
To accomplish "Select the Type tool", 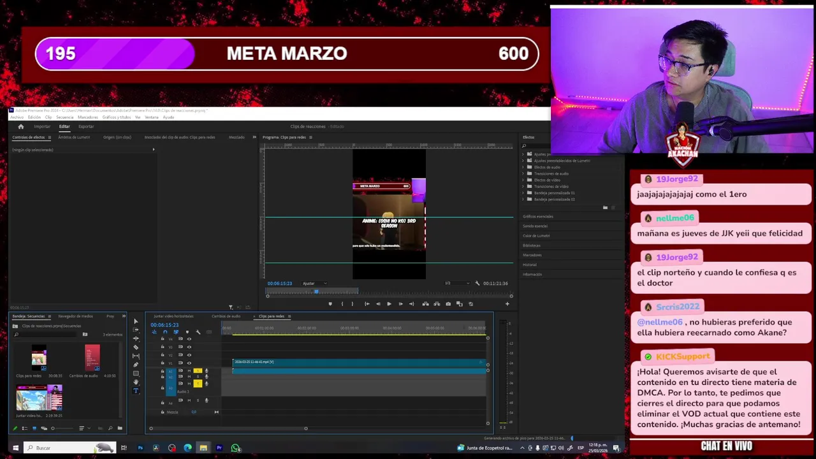I will click(136, 391).
